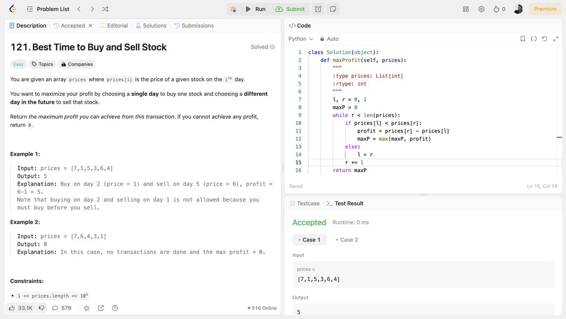The height and width of the screenshot is (319, 566).
Task: Expand the Topics tag
Action: click(42, 64)
